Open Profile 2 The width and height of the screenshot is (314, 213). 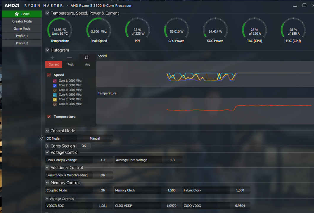[x=22, y=43]
